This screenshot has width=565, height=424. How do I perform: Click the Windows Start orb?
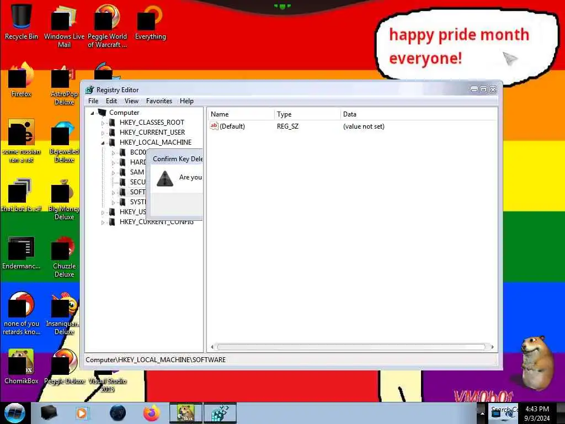point(15,413)
